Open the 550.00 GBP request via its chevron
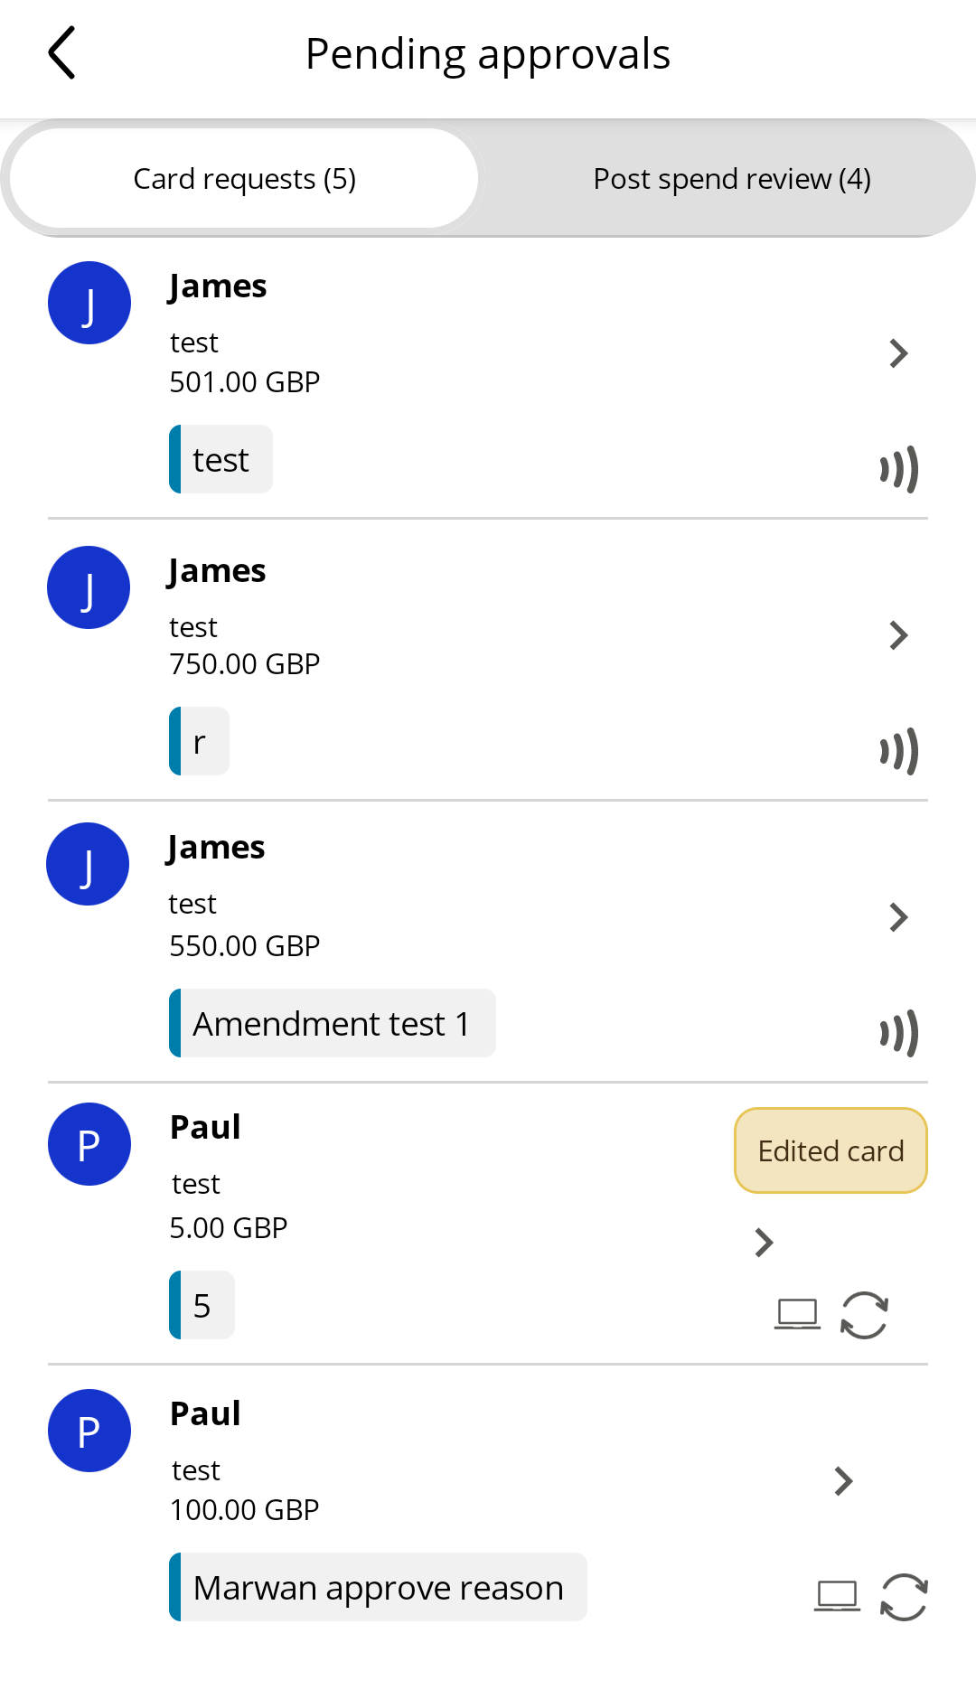The image size is (976, 1699). 898,917
